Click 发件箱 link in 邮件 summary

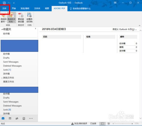[122, 51]
